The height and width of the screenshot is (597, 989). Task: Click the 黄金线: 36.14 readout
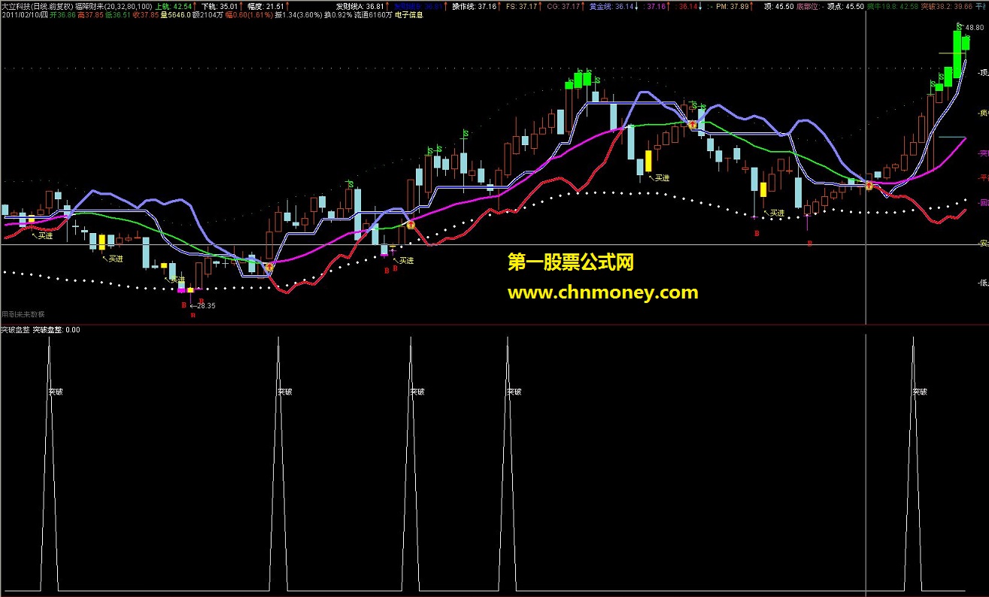pos(611,5)
